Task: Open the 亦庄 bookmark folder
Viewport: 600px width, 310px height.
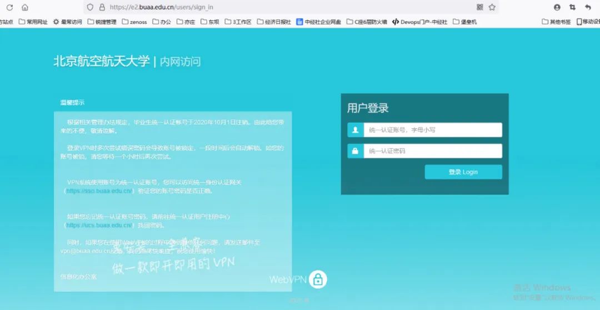Action: coord(186,22)
